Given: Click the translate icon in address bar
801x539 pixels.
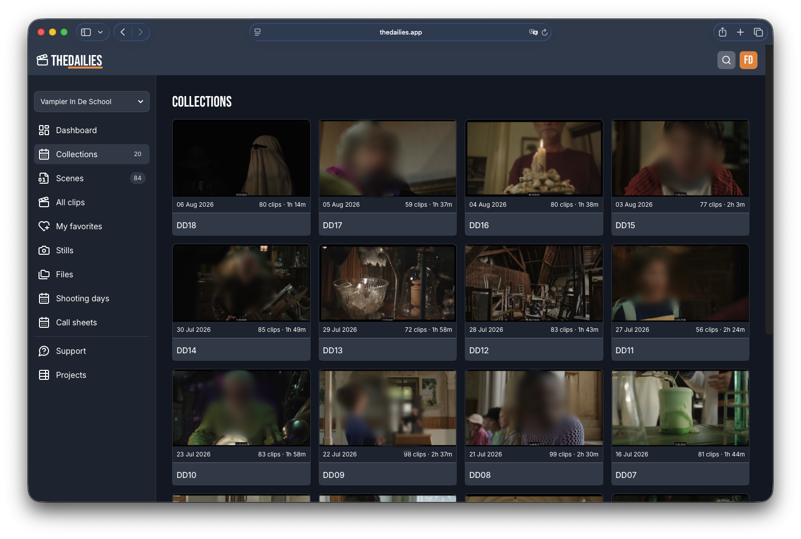Looking at the screenshot, I should 533,32.
